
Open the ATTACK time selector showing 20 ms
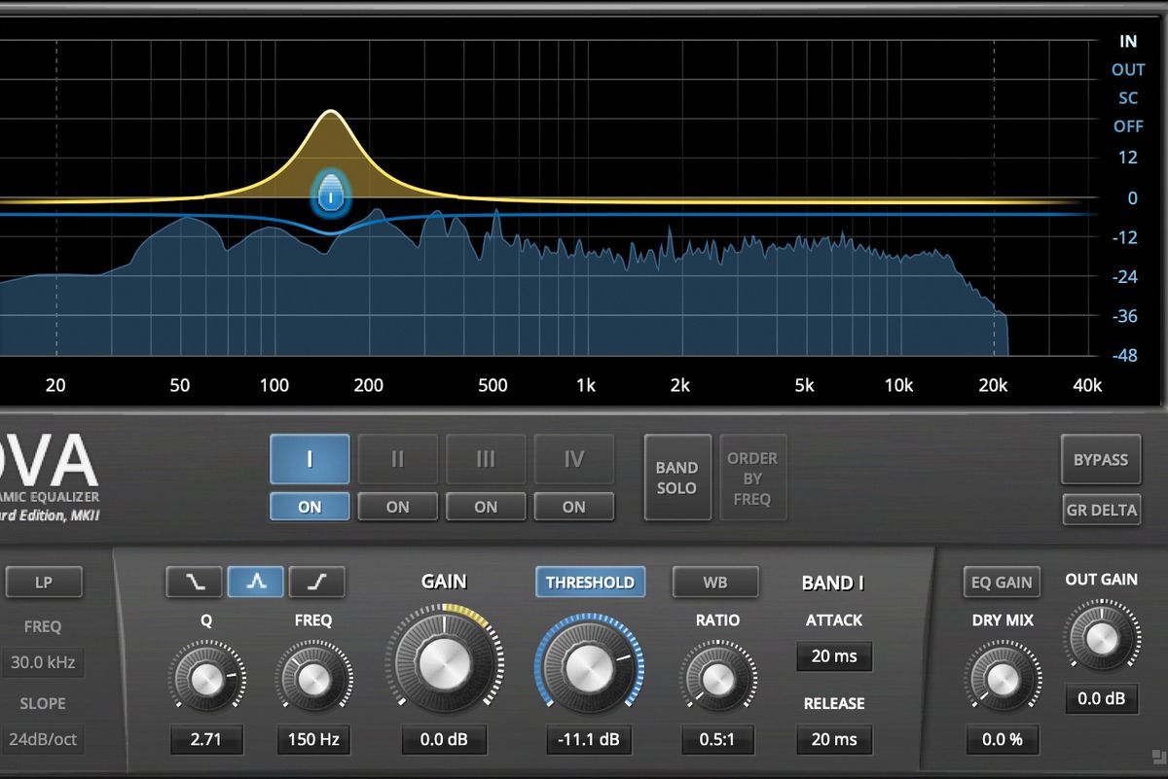click(834, 656)
